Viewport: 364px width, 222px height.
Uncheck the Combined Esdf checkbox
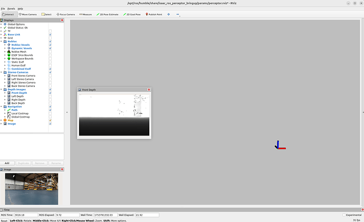(x=50, y=69)
